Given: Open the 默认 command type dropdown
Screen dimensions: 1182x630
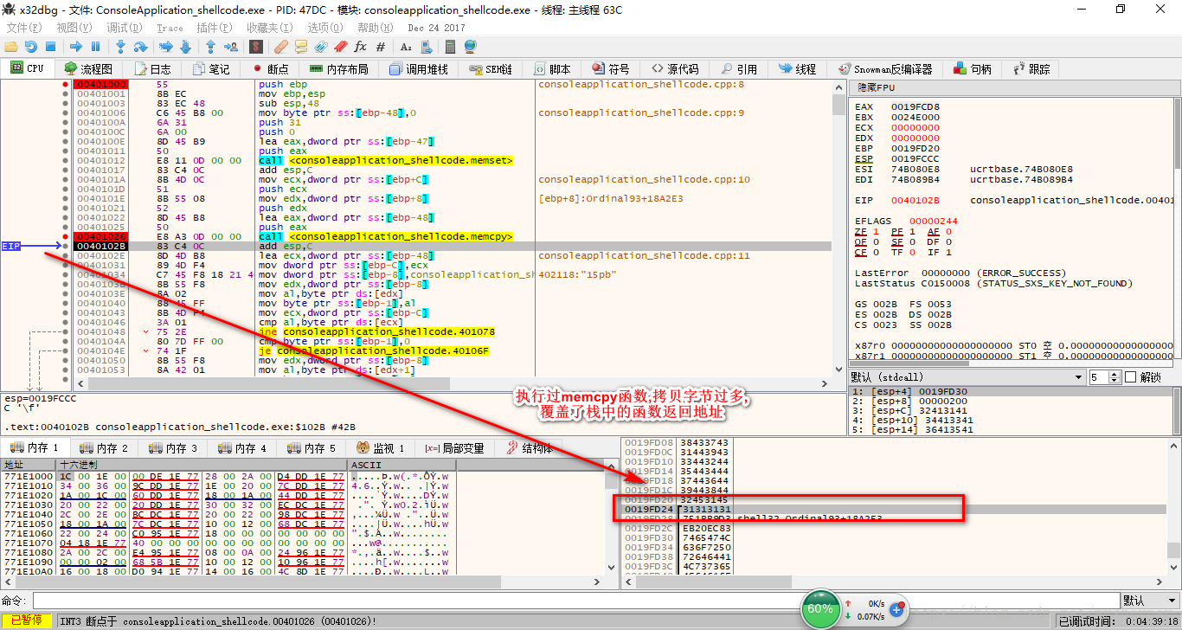Looking at the screenshot, I should pyautogui.click(x=1150, y=600).
